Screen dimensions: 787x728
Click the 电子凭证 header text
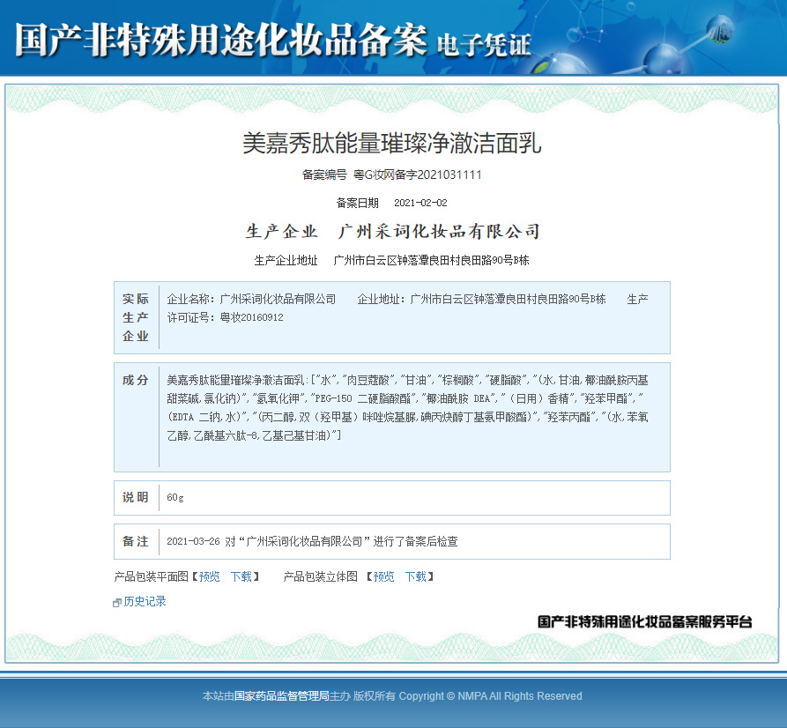pyautogui.click(x=484, y=45)
